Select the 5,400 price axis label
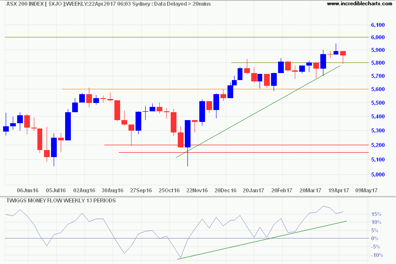The width and height of the screenshot is (396, 264). (x=378, y=117)
